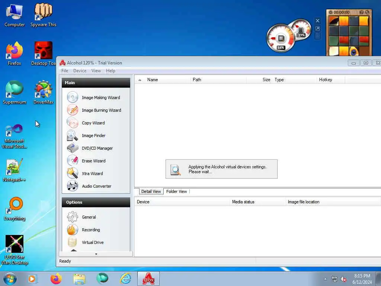
Task: Enlarge the CPU meter gadget
Action: [317, 28]
